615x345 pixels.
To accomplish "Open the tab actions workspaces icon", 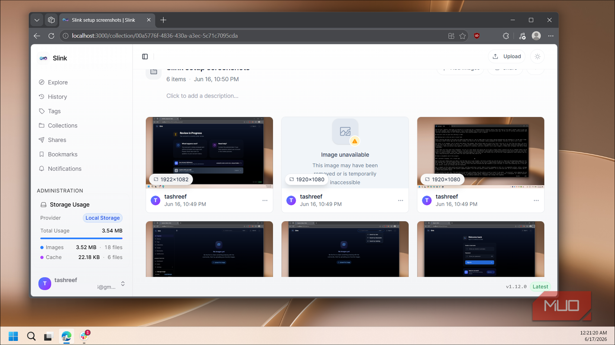I will (x=51, y=20).
